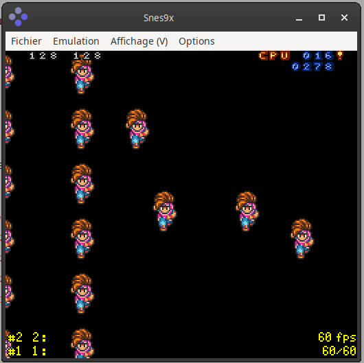The height and width of the screenshot is (363, 364).
Task: Open the Affichage (V) menu
Action: click(x=139, y=42)
